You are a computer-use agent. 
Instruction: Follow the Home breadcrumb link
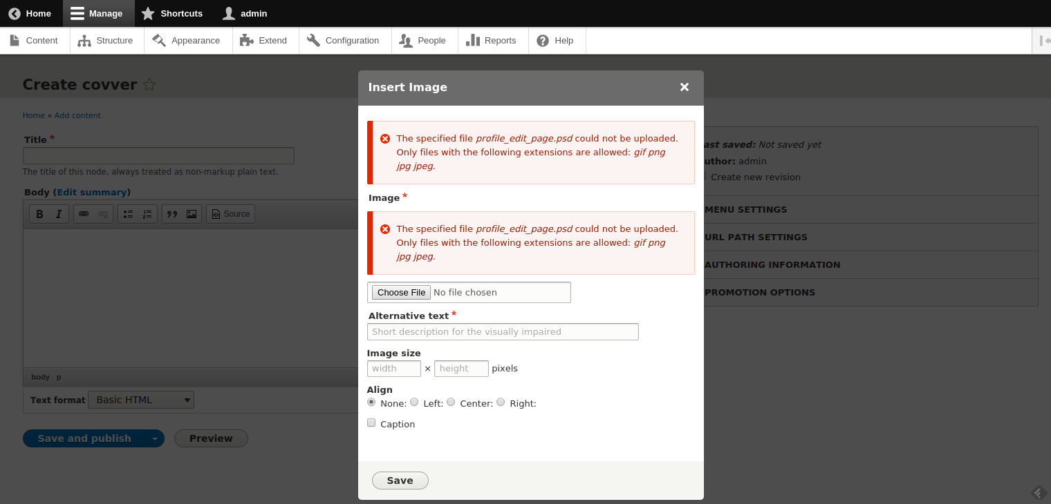[x=34, y=115]
